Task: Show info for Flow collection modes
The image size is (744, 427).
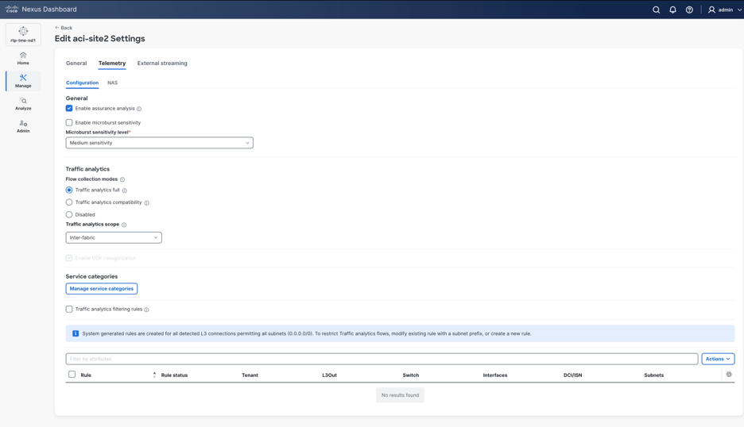Action: tap(122, 179)
